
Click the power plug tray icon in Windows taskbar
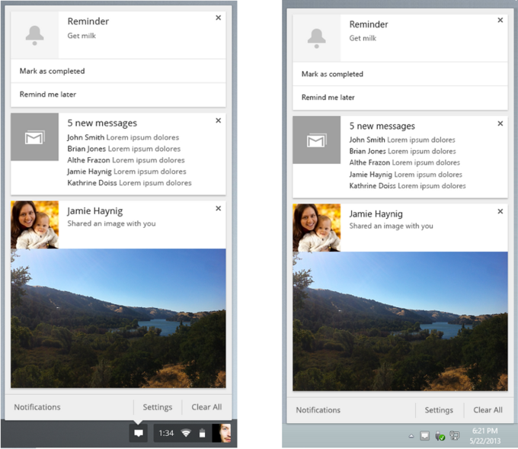[x=440, y=436]
